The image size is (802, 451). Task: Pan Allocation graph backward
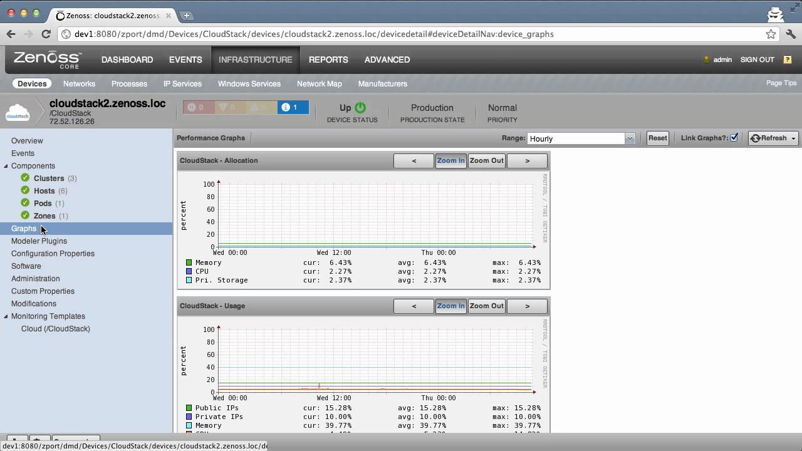point(414,161)
